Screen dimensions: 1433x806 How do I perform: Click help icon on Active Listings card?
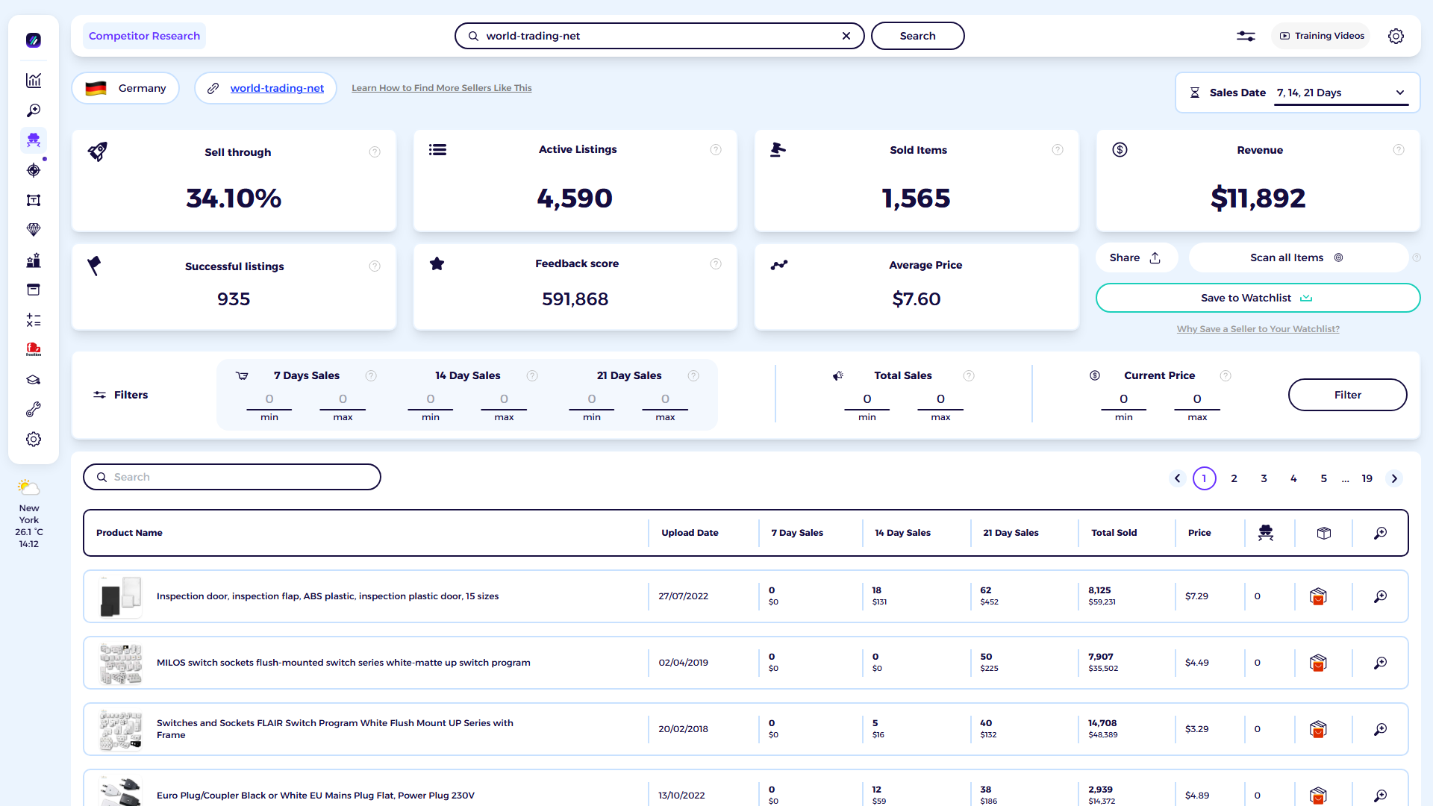[716, 150]
